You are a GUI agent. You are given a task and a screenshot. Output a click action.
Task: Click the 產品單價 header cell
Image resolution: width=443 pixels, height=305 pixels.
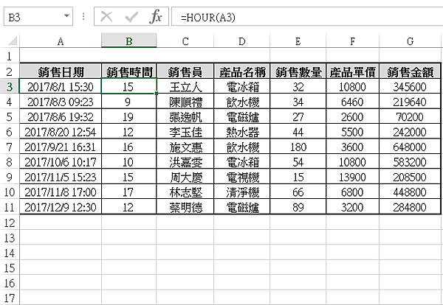[352, 71]
